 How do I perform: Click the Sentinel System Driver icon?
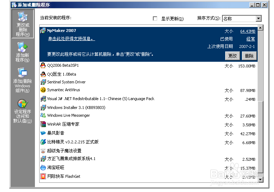[43, 82]
